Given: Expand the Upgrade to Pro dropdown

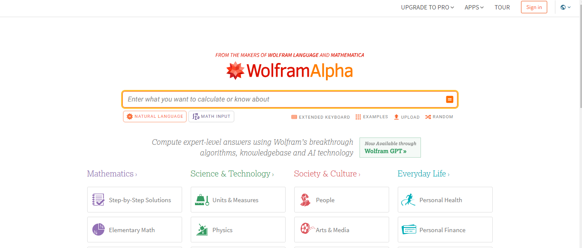Looking at the screenshot, I should tap(427, 7).
